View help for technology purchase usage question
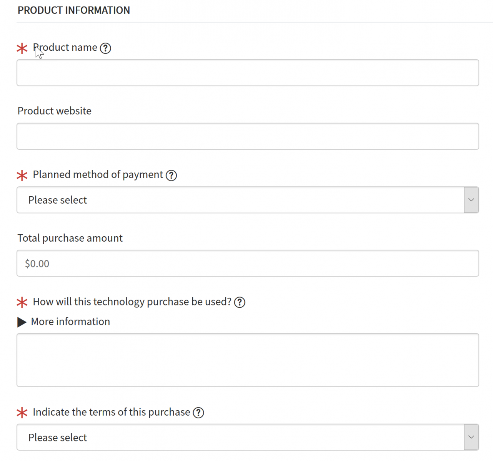Viewport: 493px width, 461px height. click(239, 302)
